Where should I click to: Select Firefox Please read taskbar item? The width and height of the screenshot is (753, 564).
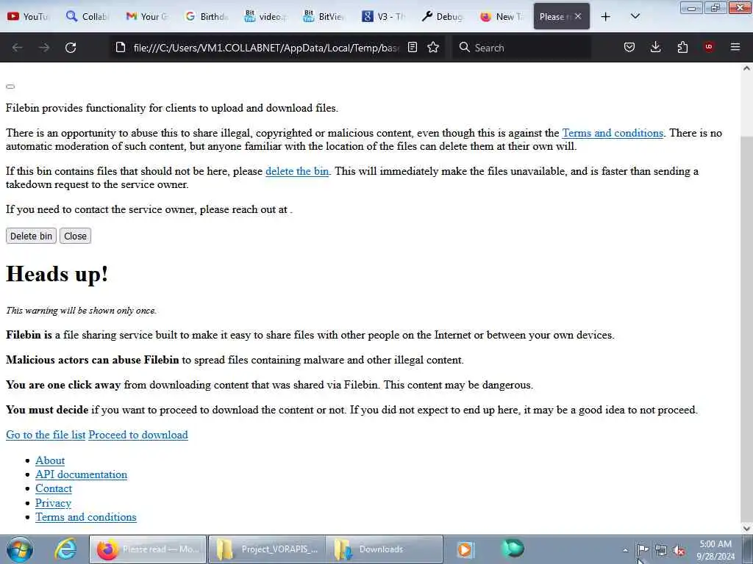coord(148,549)
